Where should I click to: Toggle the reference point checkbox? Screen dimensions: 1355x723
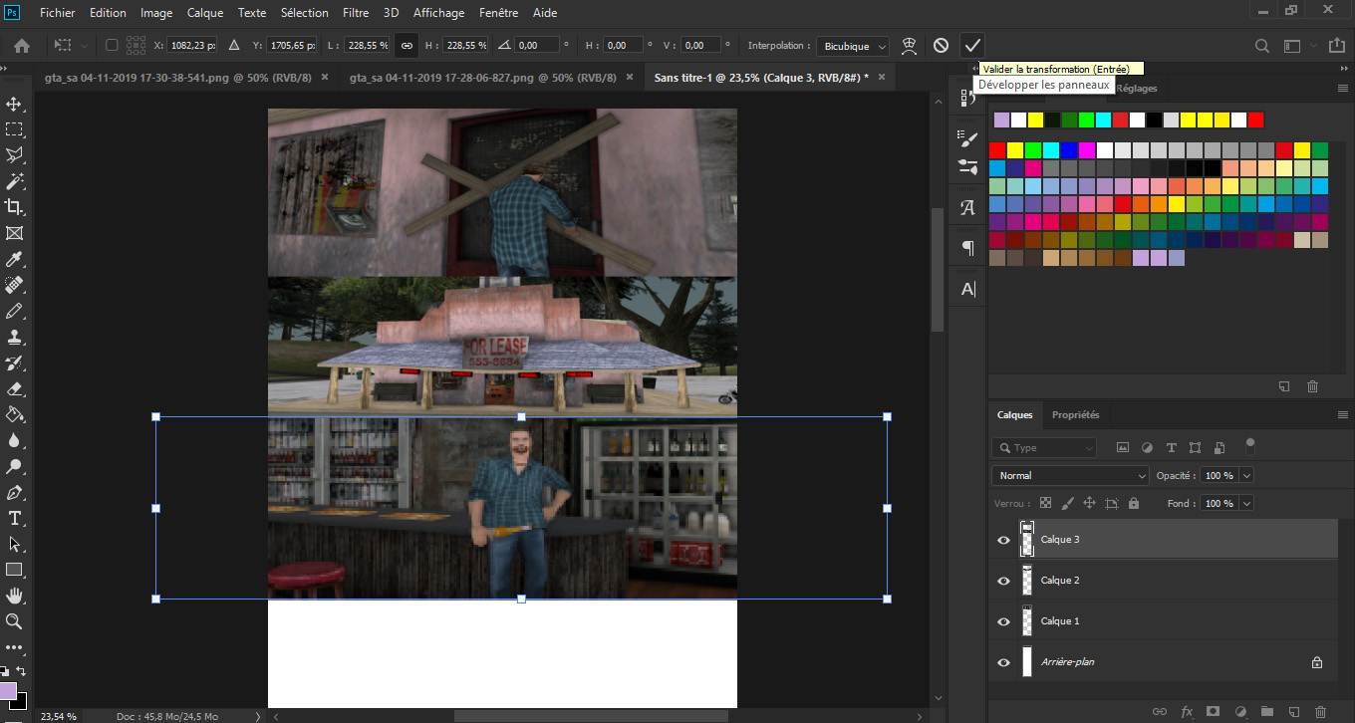(x=112, y=45)
